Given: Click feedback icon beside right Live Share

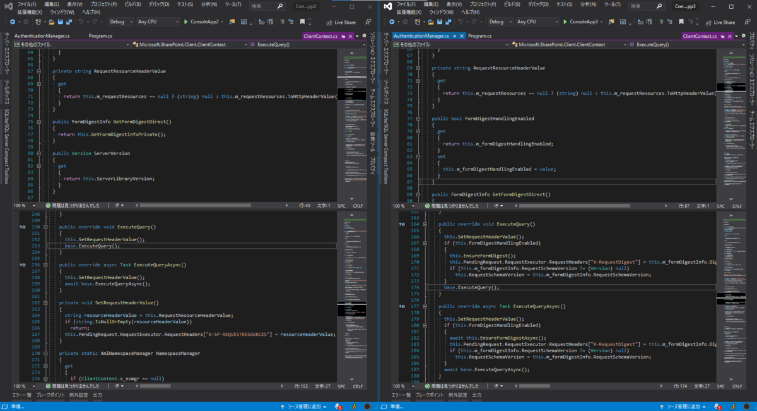Looking at the screenshot, I should [x=747, y=22].
